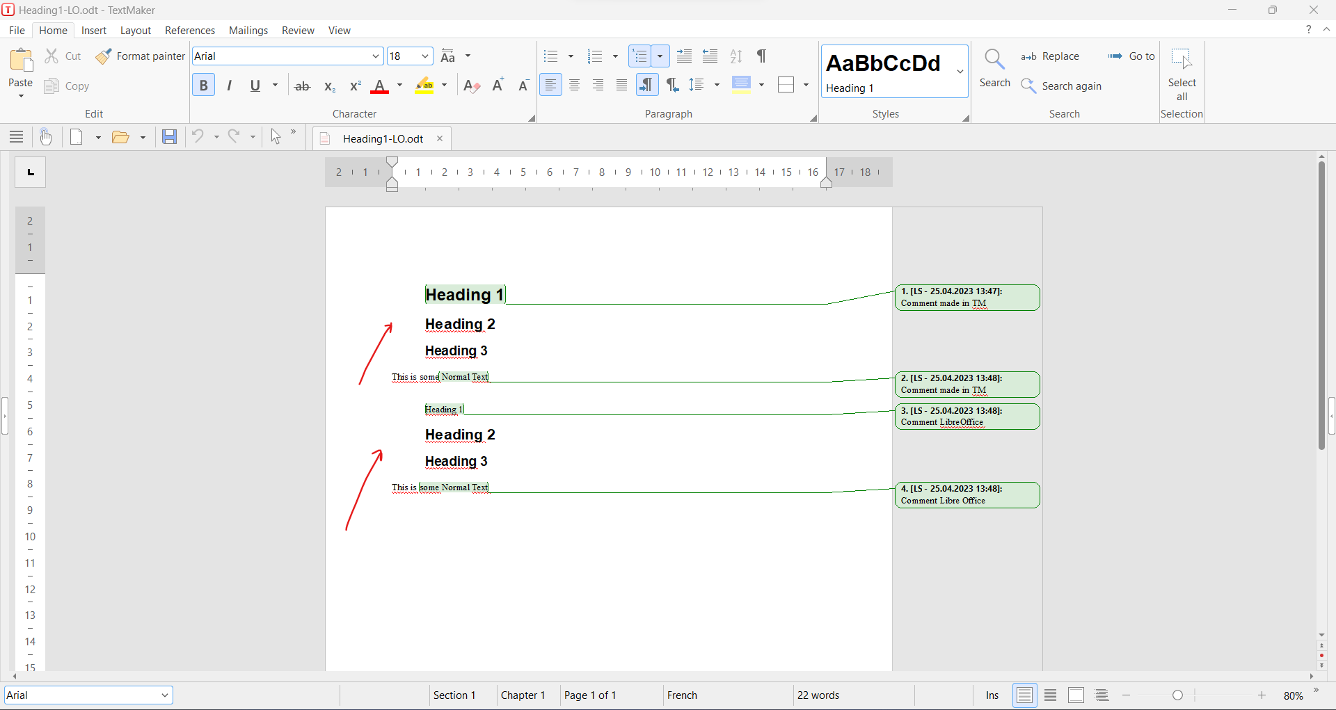Toggle Italic formatting

(x=229, y=86)
